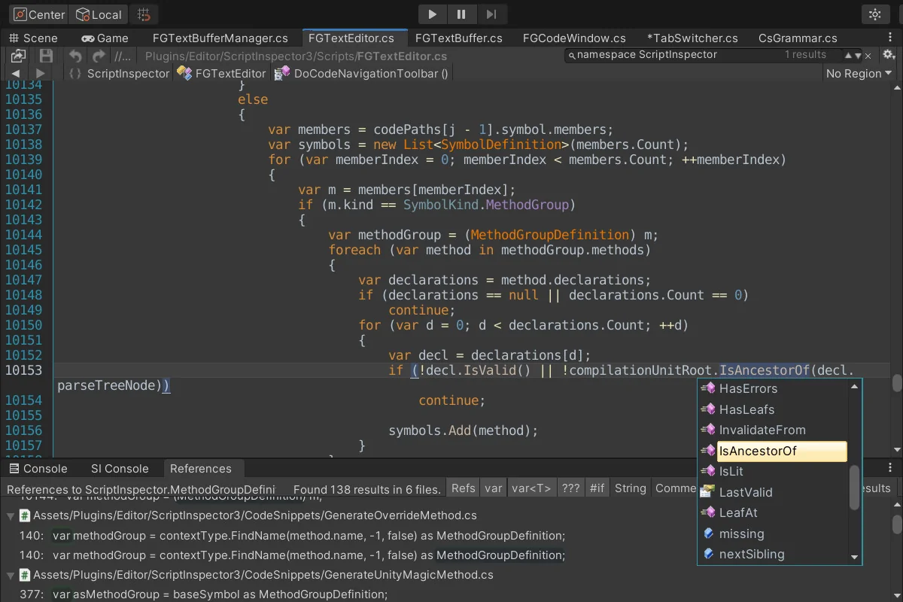The height and width of the screenshot is (602, 903).
Task: Collapse the GenerateUnityMagicMethod.cs results group
Action: 11,575
